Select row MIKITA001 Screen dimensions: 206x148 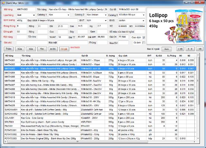100,60
